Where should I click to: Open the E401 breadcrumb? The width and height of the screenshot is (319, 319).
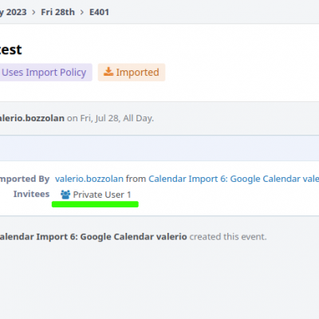tap(99, 12)
